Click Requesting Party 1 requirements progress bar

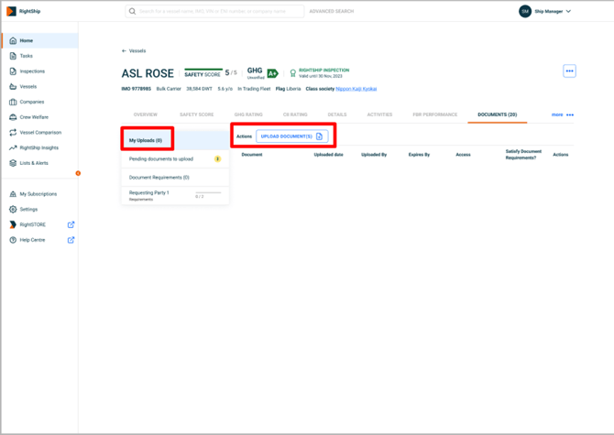208,193
